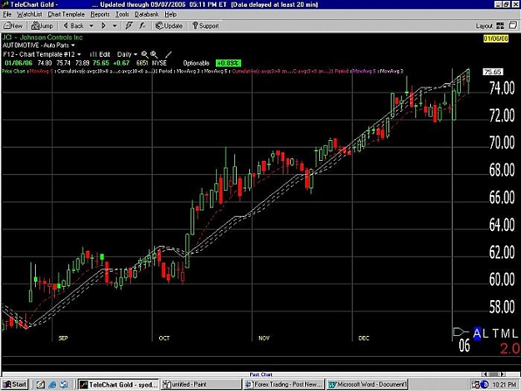Image resolution: width=521 pixels, height=391 pixels.
Task: Click the 06 year label
Action: (464, 346)
